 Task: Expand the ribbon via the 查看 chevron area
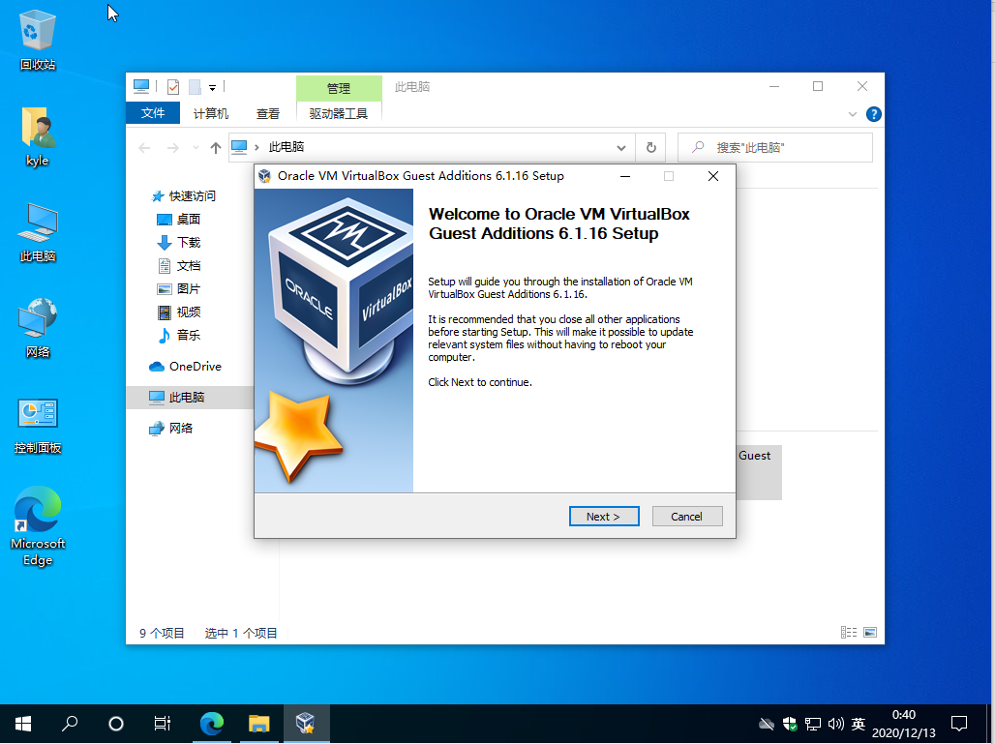(x=852, y=113)
